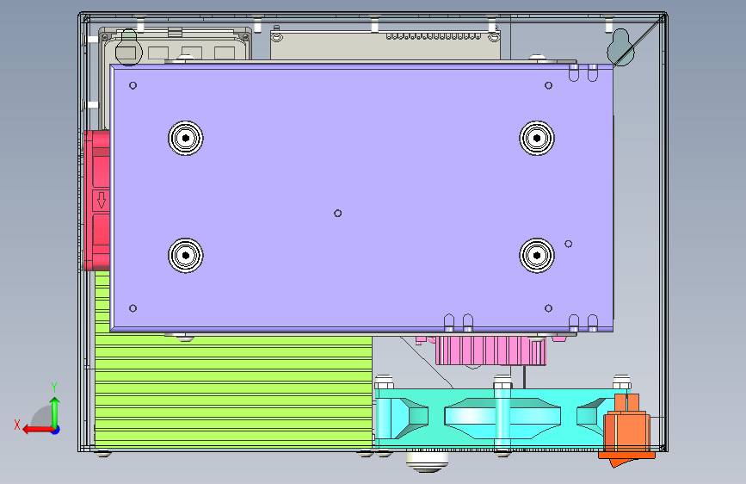Select the pink finned heatsink component
Viewport: 746px width, 484px height.
[x=491, y=351]
